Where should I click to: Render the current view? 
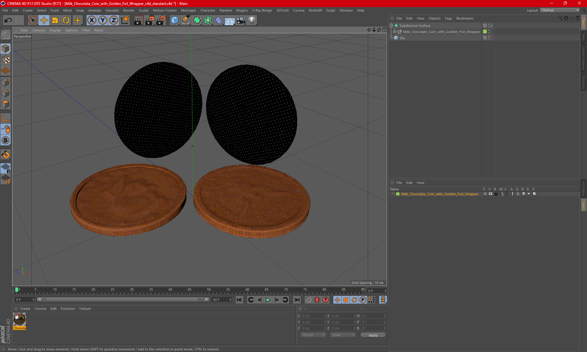(x=138, y=20)
